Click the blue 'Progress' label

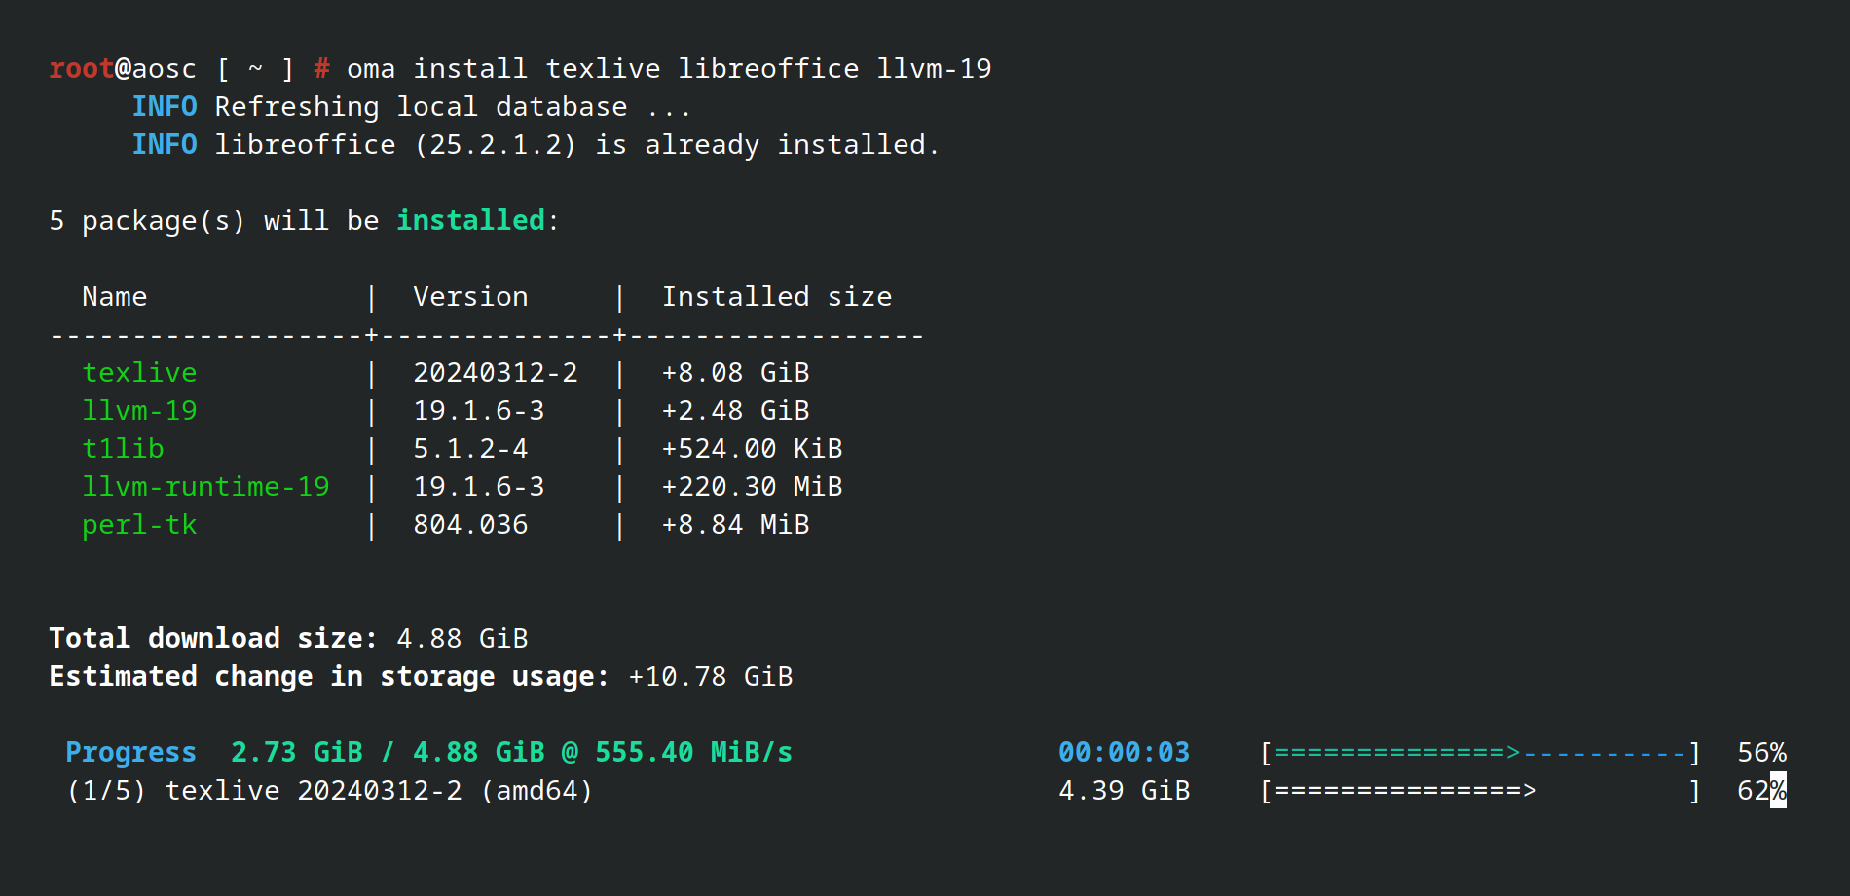tap(130, 753)
